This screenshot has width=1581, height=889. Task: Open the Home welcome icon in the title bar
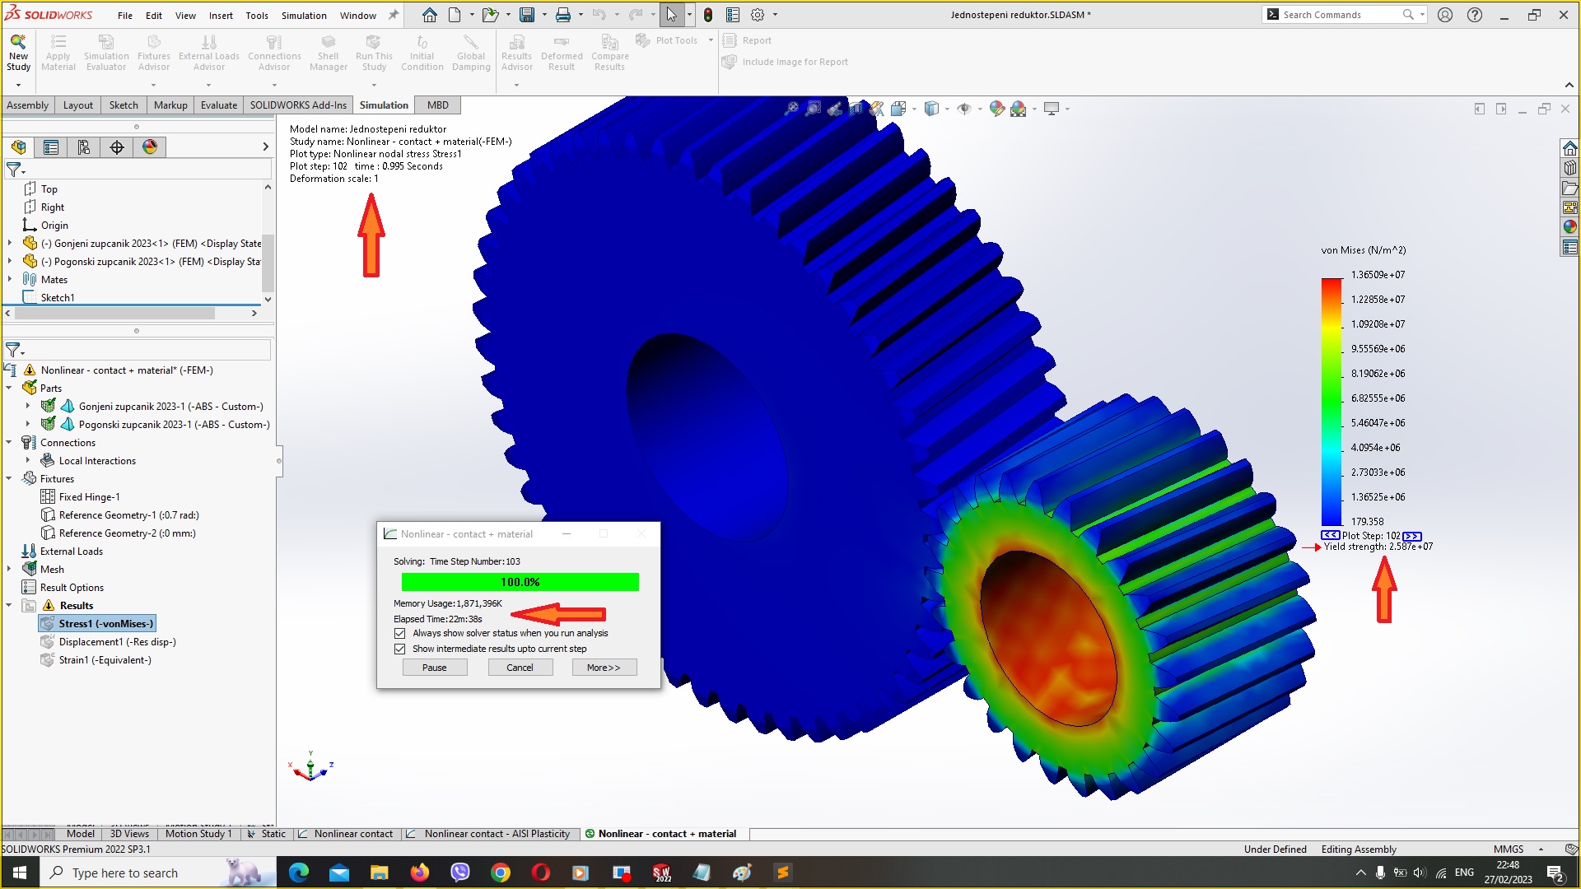[430, 15]
